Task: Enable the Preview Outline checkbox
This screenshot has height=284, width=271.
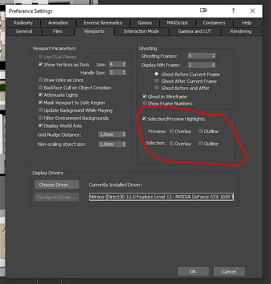Action: click(200, 131)
